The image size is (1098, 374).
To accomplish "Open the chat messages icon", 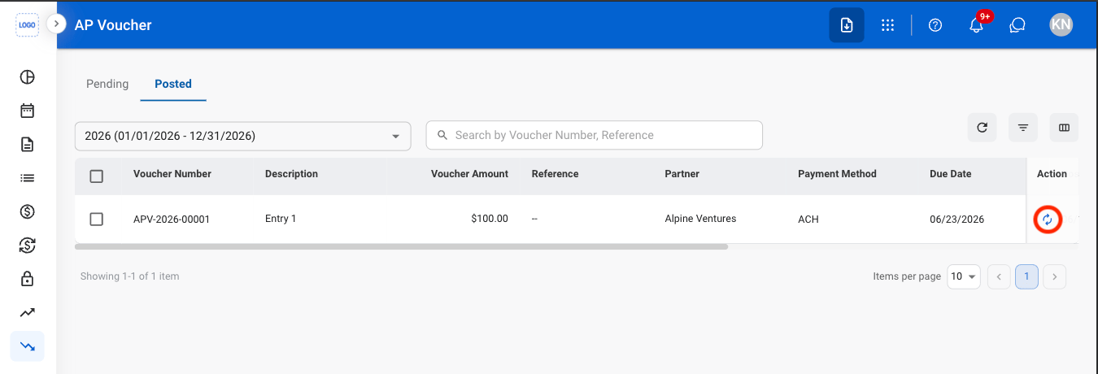I will coord(1017,25).
